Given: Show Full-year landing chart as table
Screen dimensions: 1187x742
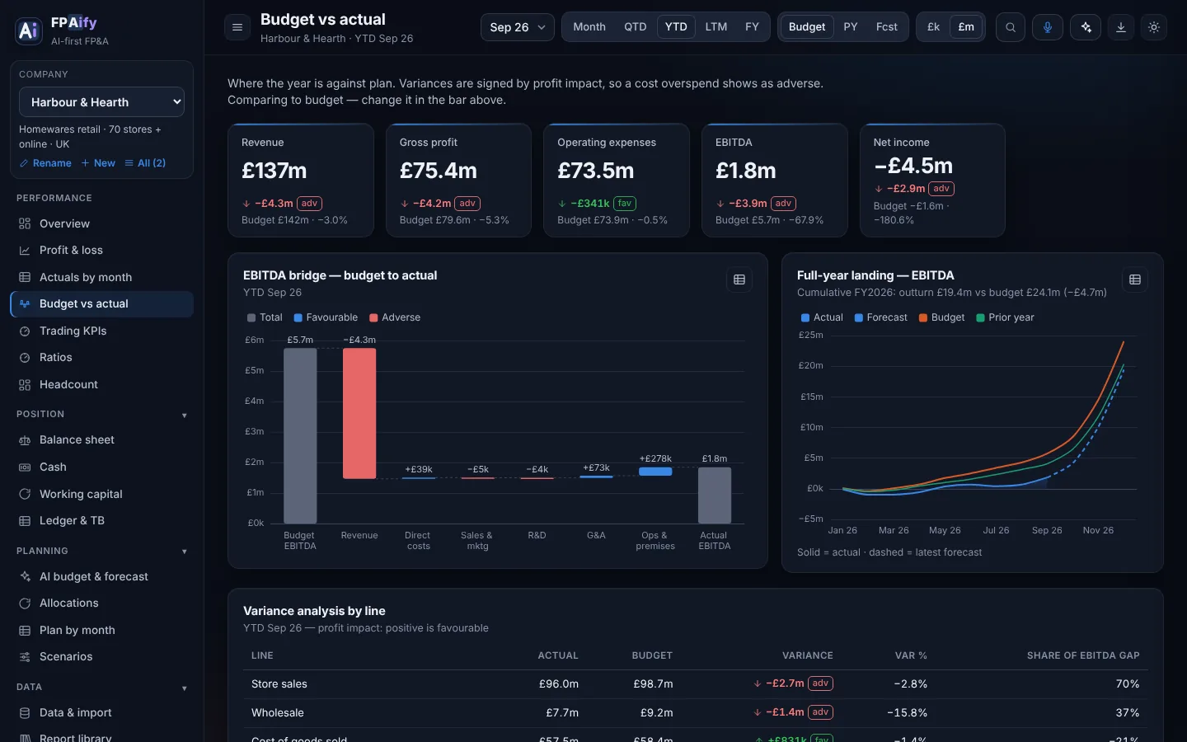Looking at the screenshot, I should tap(1135, 279).
